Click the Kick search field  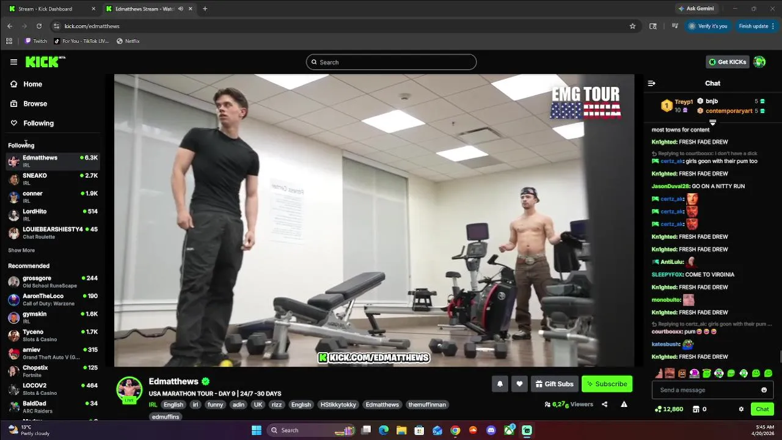(391, 62)
